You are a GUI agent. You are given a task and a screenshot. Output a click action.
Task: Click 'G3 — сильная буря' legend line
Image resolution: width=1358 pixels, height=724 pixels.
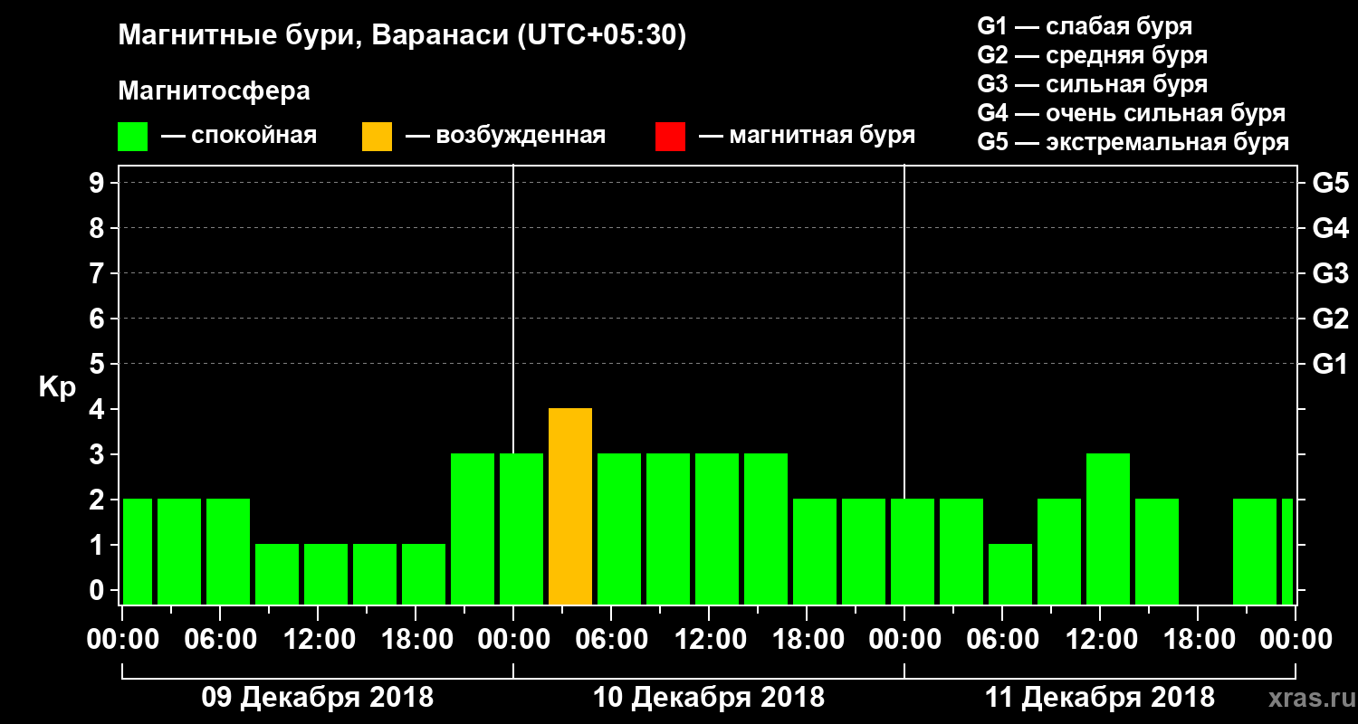[1092, 84]
